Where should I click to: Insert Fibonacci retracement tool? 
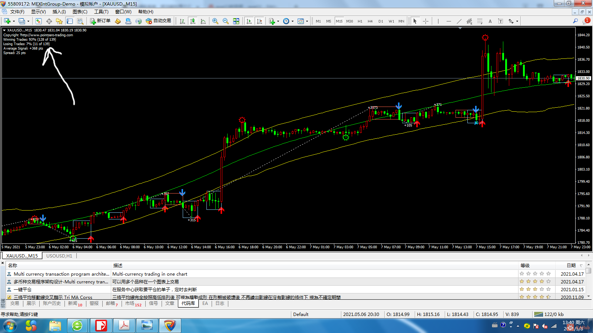[480, 21]
